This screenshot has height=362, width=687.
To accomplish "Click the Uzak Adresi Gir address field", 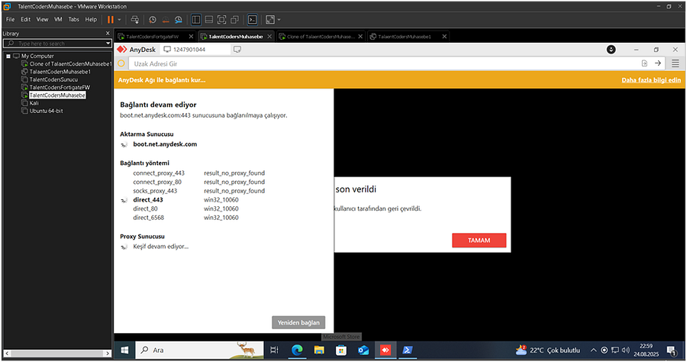I will pos(385,63).
